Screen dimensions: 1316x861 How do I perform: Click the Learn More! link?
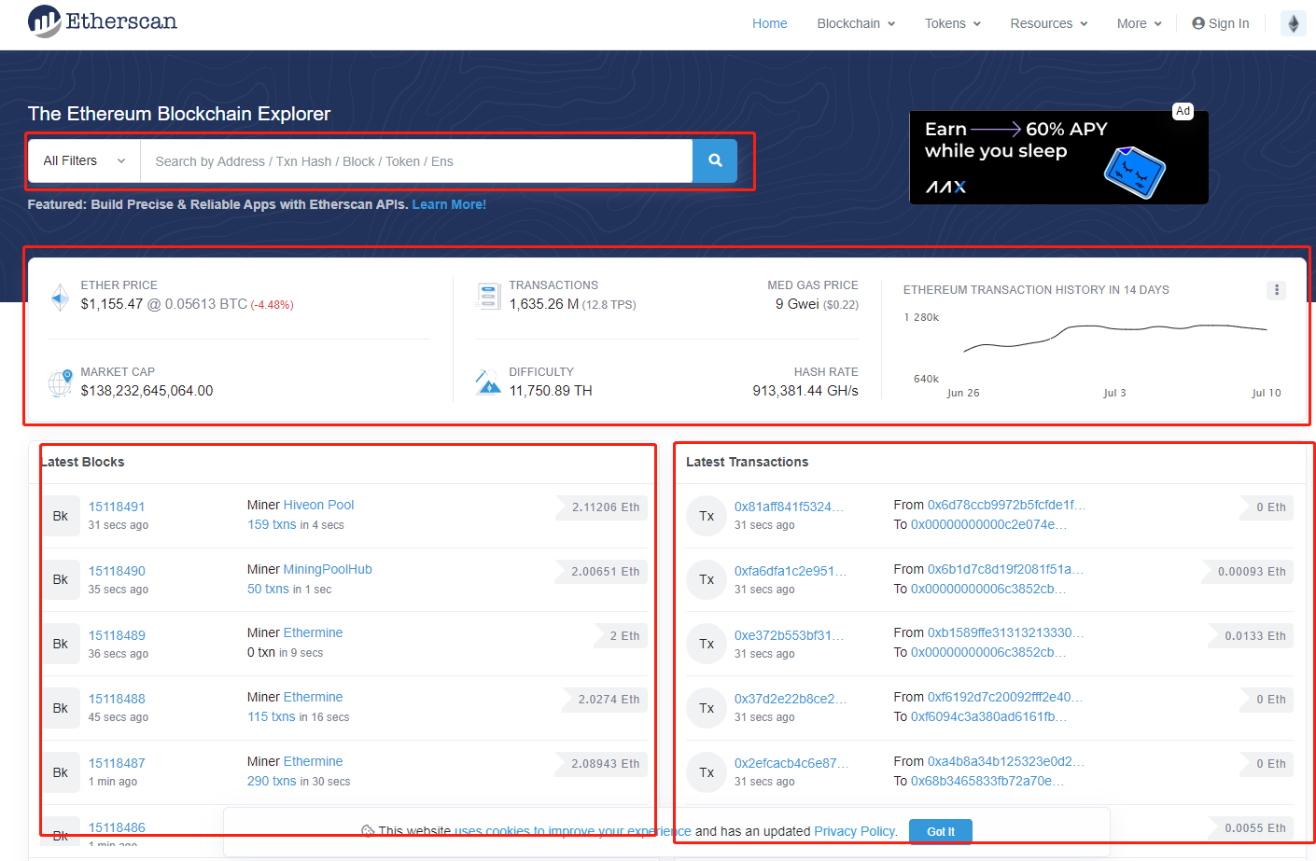pyautogui.click(x=449, y=204)
